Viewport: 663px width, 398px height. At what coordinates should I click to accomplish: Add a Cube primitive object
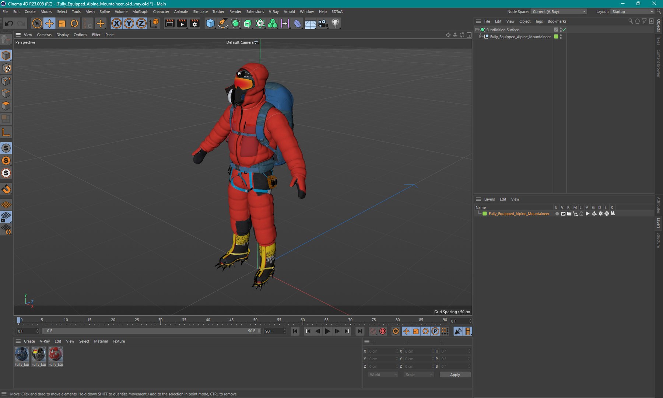210,24
